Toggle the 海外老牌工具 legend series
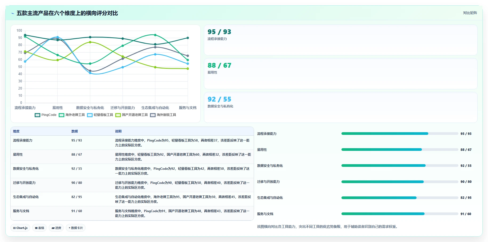Viewport: 488px width, 242px height. coord(72,115)
